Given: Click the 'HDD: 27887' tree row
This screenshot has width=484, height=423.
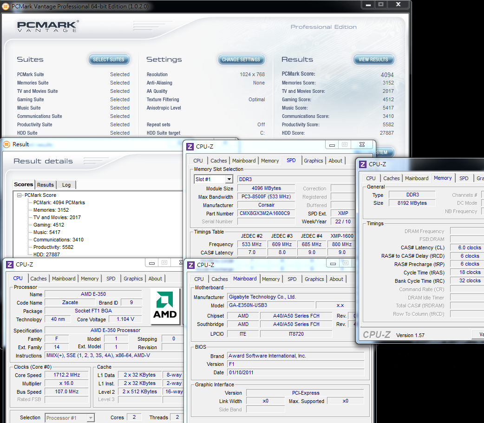Looking at the screenshot, I should 46,254.
